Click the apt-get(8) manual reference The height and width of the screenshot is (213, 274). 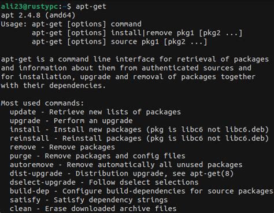[212, 174]
